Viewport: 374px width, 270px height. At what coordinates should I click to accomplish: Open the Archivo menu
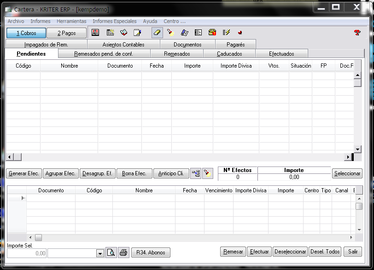pos(16,21)
